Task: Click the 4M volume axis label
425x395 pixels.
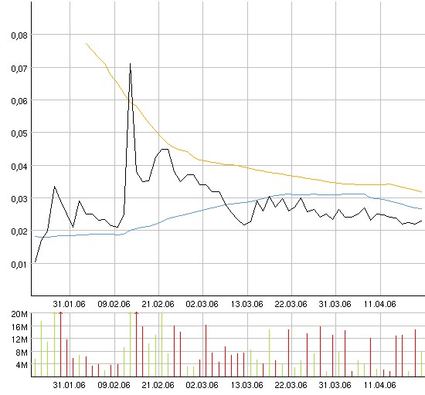Action: point(22,365)
